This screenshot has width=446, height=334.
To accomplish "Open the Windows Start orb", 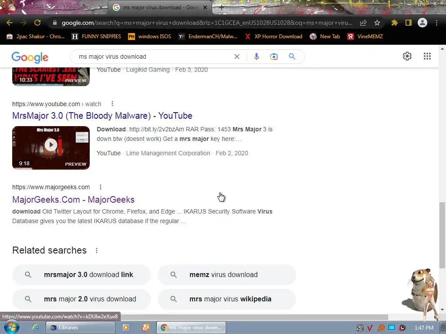I will (11, 327).
